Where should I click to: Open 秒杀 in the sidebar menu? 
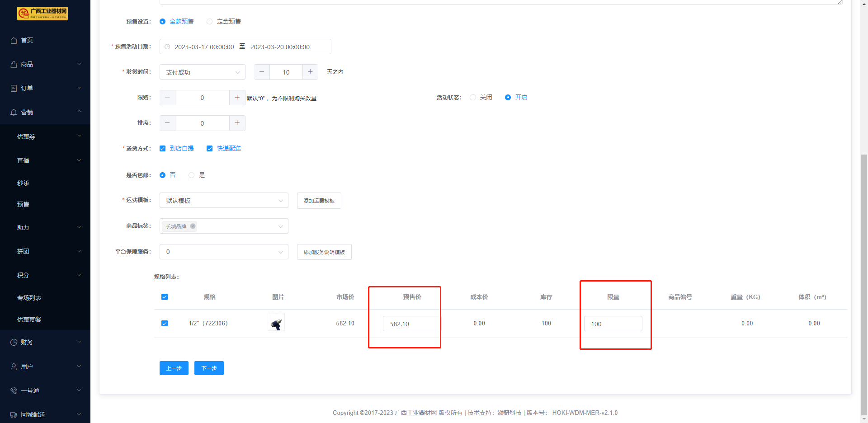coord(23,183)
